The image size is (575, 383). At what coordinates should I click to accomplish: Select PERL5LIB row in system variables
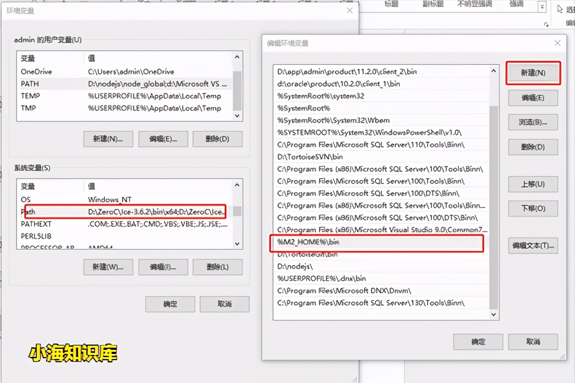(x=125, y=236)
